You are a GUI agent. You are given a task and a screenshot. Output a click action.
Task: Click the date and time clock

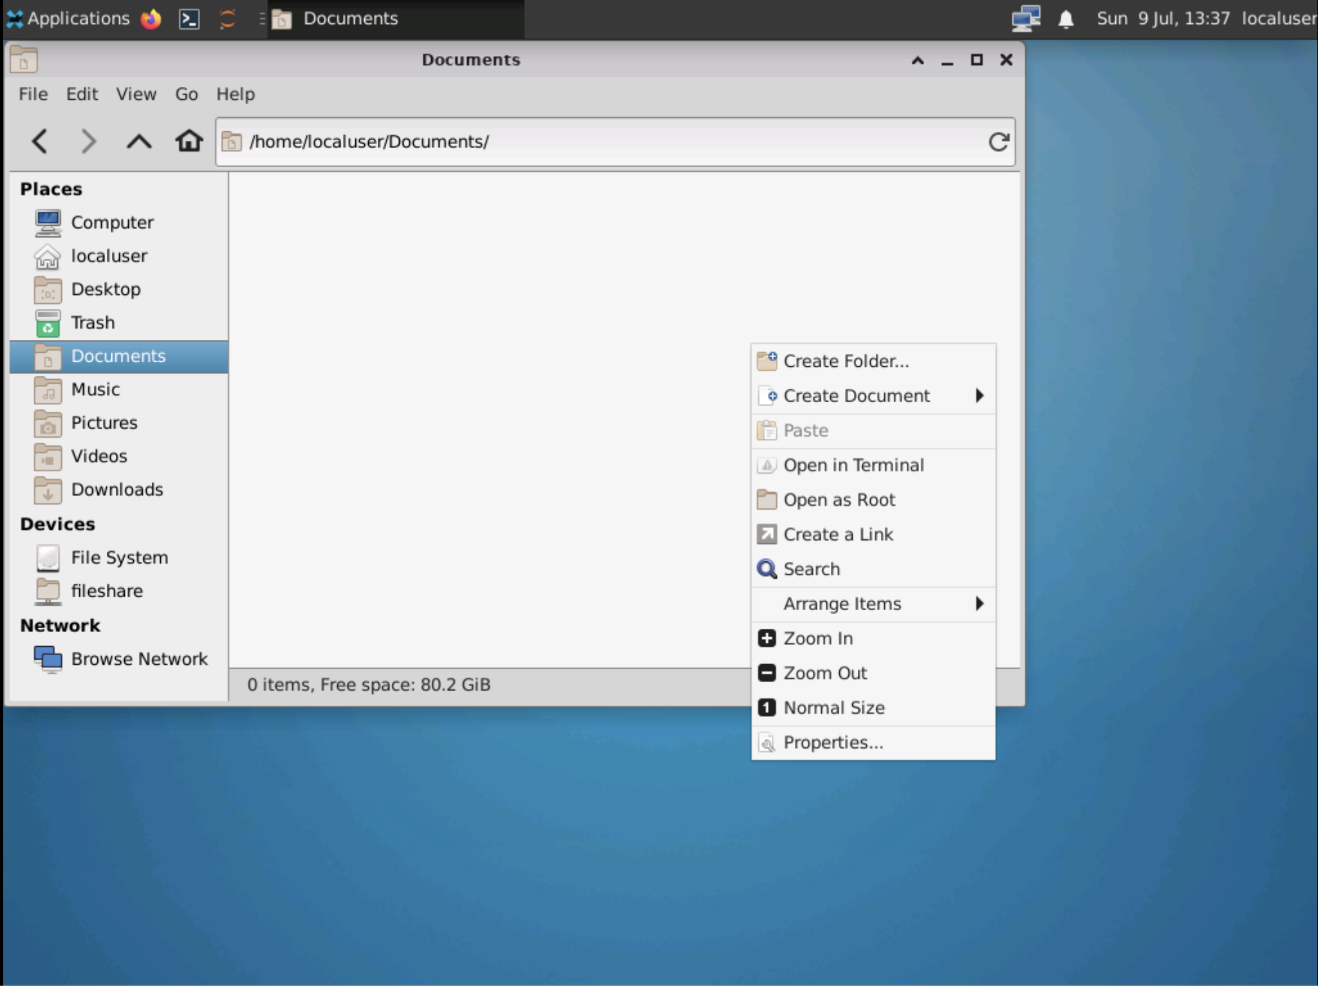point(1164,19)
